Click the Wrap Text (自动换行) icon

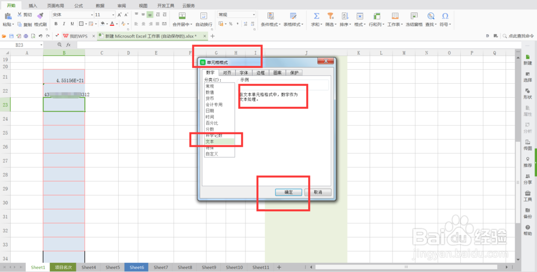[204, 16]
